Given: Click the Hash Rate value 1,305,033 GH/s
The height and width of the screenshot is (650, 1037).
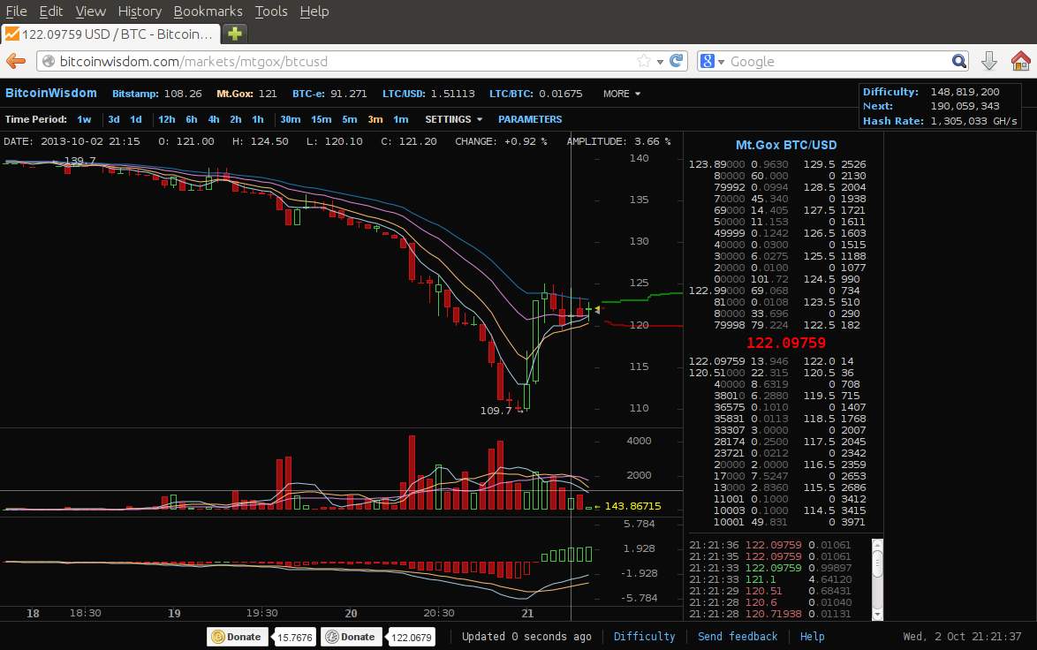Looking at the screenshot, I should tap(973, 121).
